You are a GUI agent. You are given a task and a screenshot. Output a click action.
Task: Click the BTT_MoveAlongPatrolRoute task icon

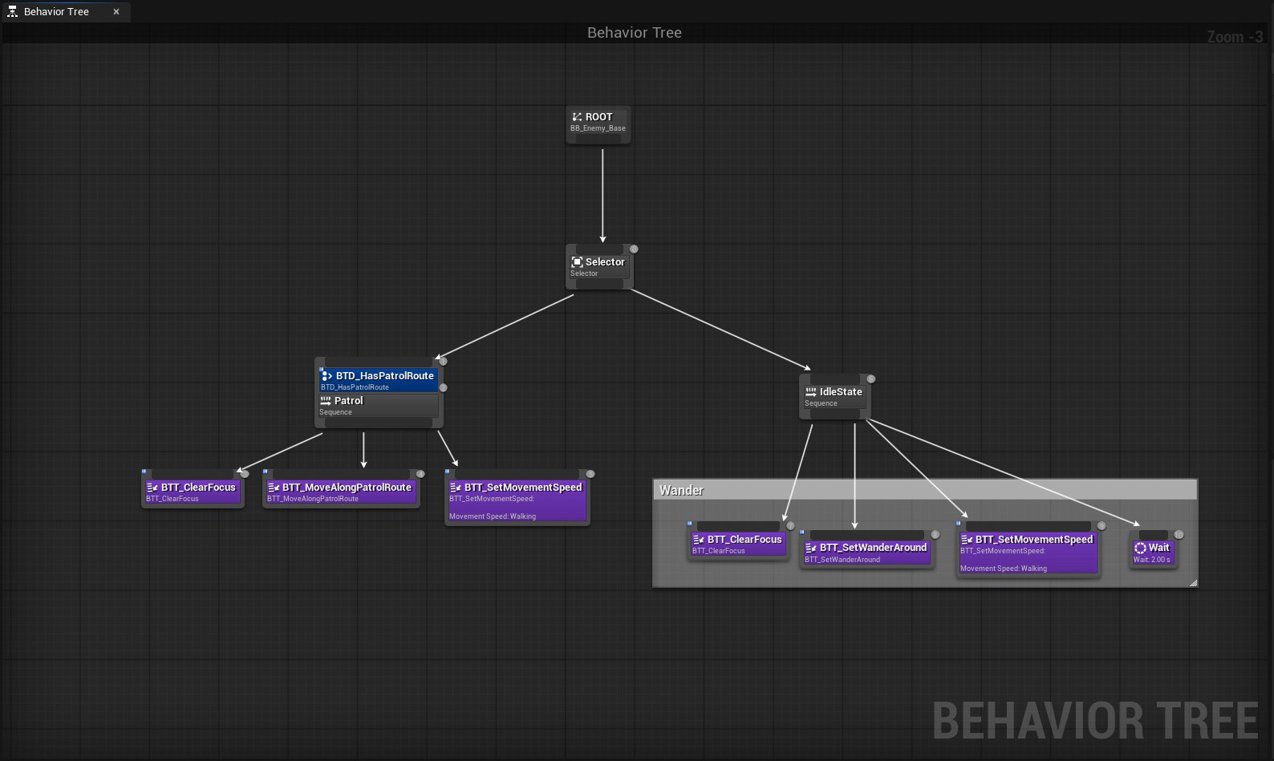274,488
